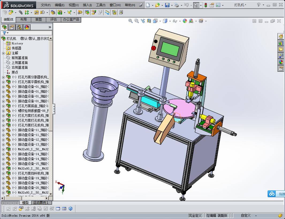Open the ConfigurationManager tab icon
The height and width of the screenshot is (219, 285).
(x=19, y=27)
